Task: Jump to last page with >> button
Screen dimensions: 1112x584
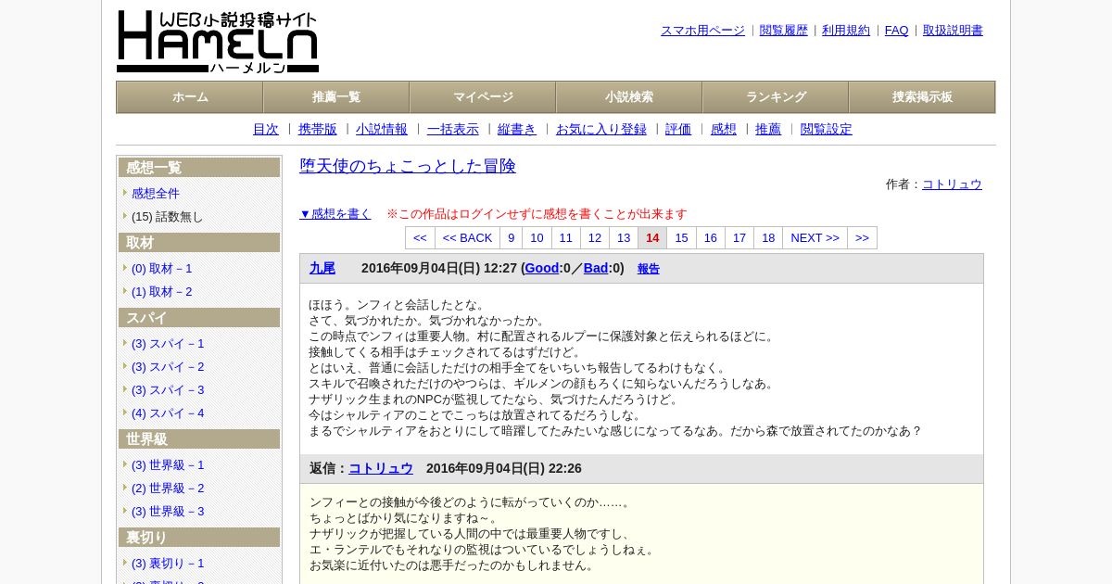Action: (863, 238)
